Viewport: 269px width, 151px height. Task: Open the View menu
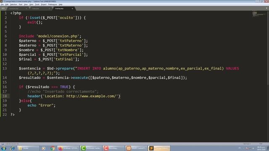click(26, 5)
